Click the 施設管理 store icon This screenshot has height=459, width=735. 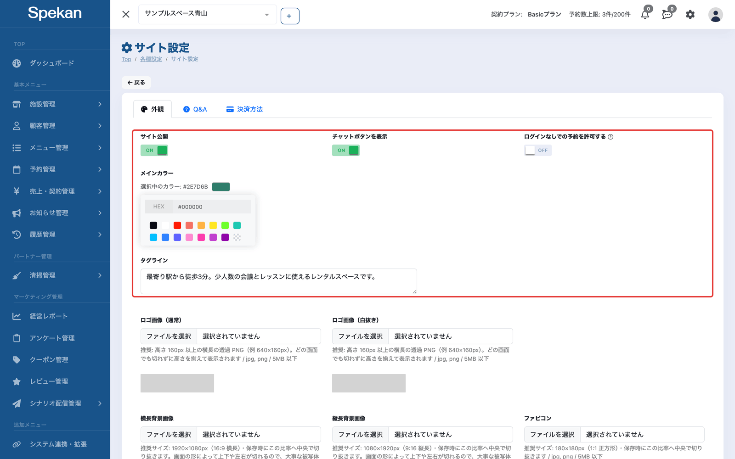click(x=17, y=104)
